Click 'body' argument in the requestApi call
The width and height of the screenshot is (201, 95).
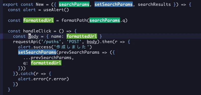point(92,42)
